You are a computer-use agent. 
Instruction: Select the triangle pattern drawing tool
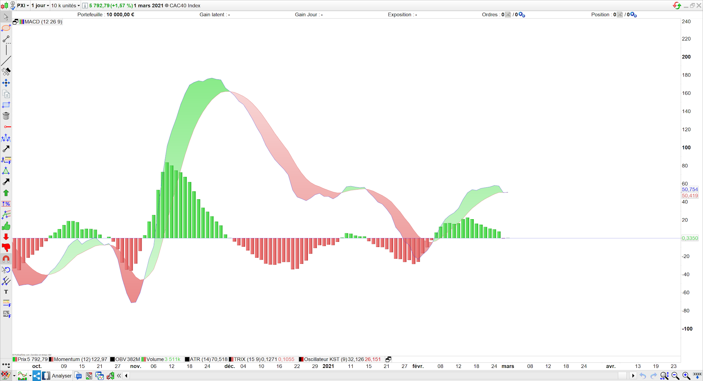point(6,171)
